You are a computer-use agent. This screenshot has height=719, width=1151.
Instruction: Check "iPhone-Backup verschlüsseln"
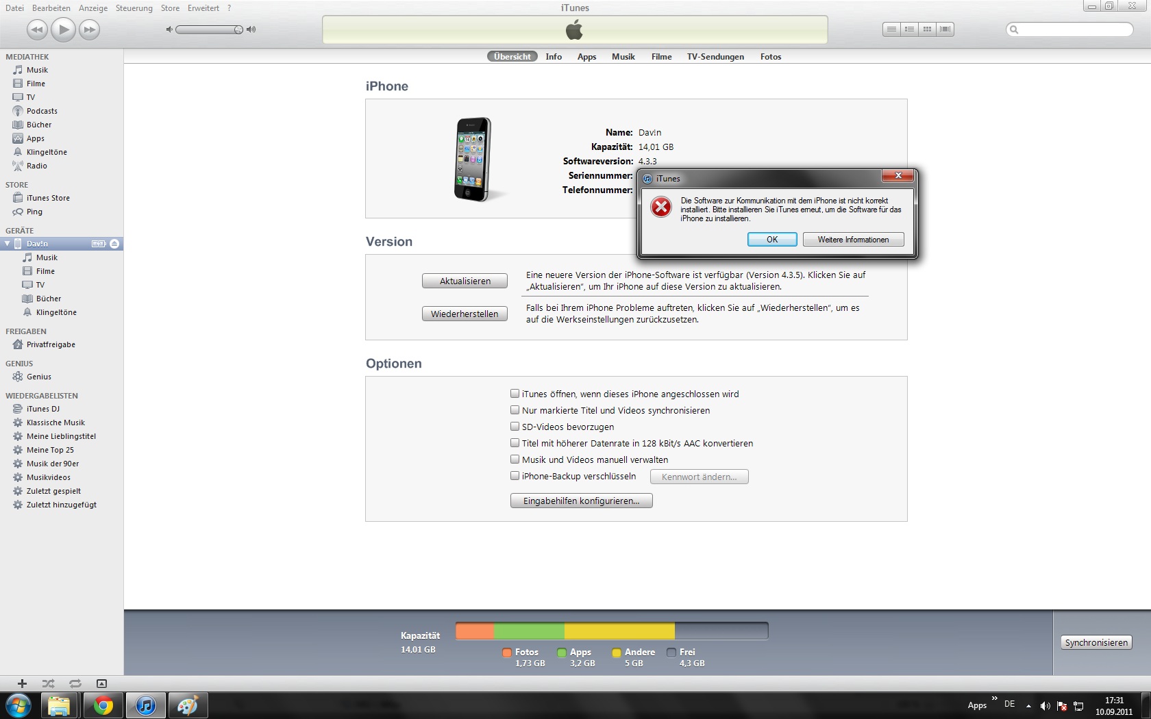tap(515, 476)
